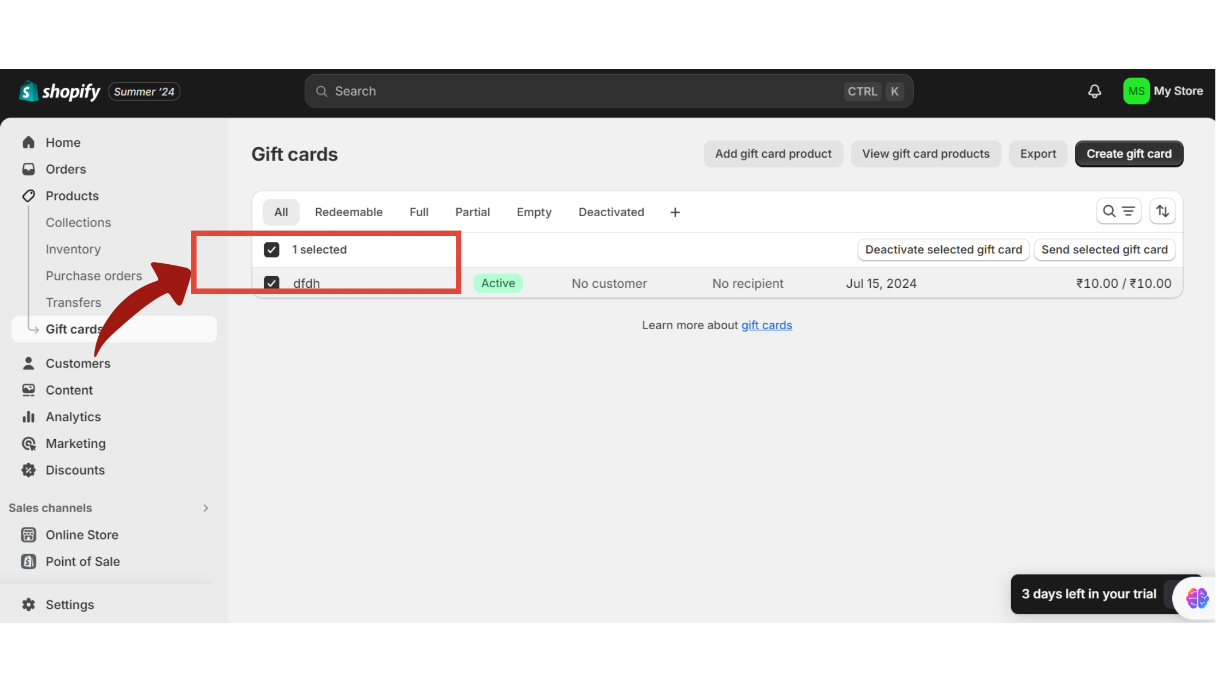Click the sort/swap icon on gift cards table

[1163, 212]
